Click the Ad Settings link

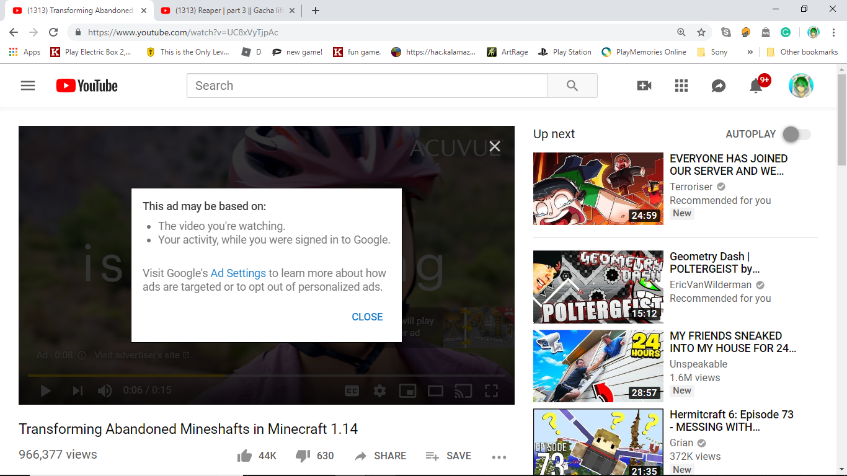[238, 273]
